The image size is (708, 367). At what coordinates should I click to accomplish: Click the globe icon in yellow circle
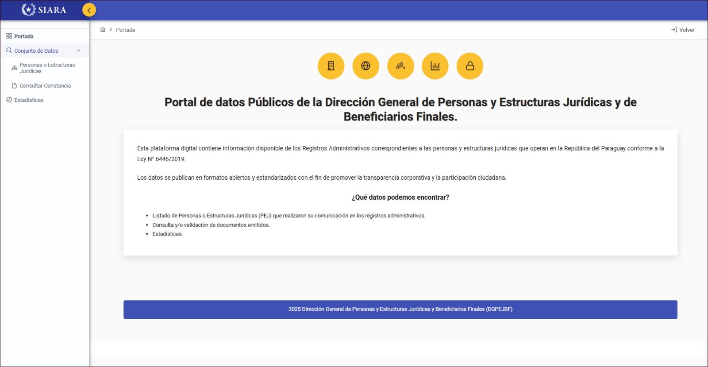(x=366, y=66)
